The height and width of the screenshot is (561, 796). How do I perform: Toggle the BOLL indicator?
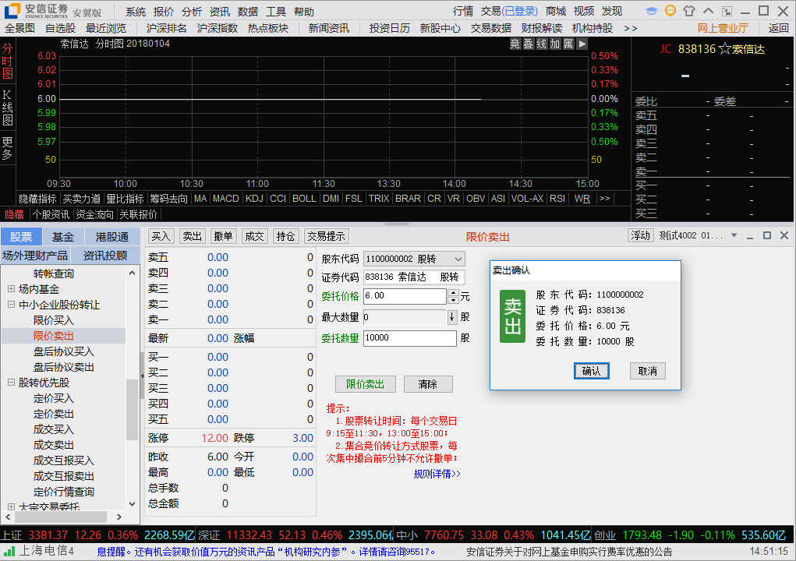304,199
